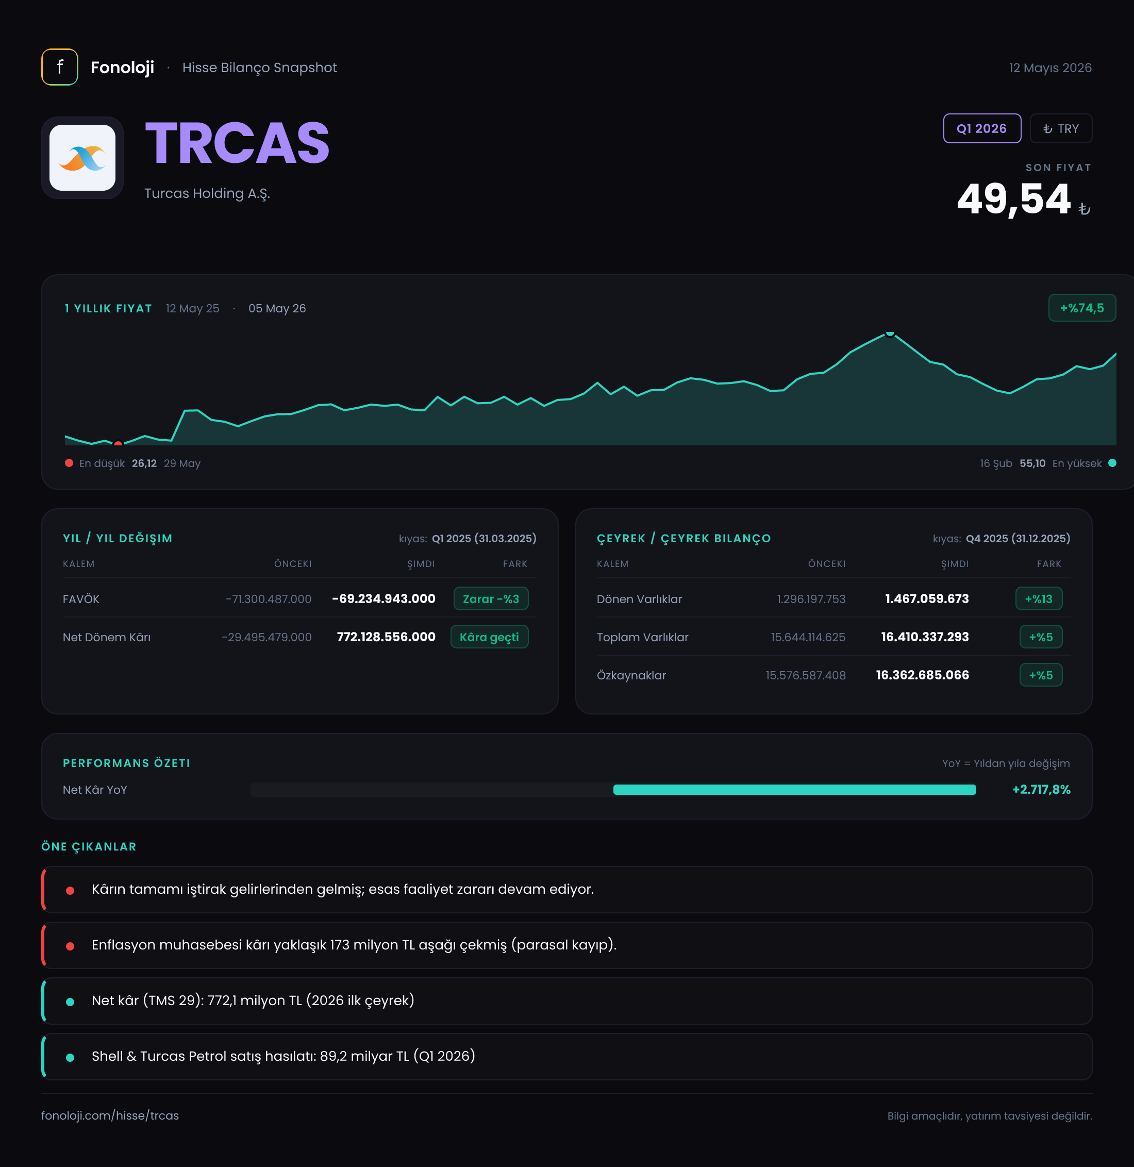
Task: Click the highest-price peak marker on chart
Action: pyautogui.click(x=889, y=334)
